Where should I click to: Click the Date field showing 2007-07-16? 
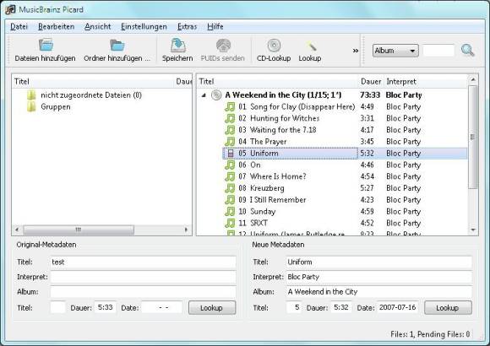(x=398, y=307)
